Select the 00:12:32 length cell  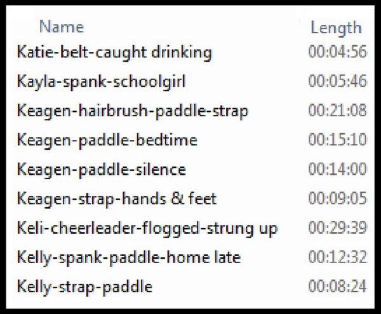(x=337, y=257)
